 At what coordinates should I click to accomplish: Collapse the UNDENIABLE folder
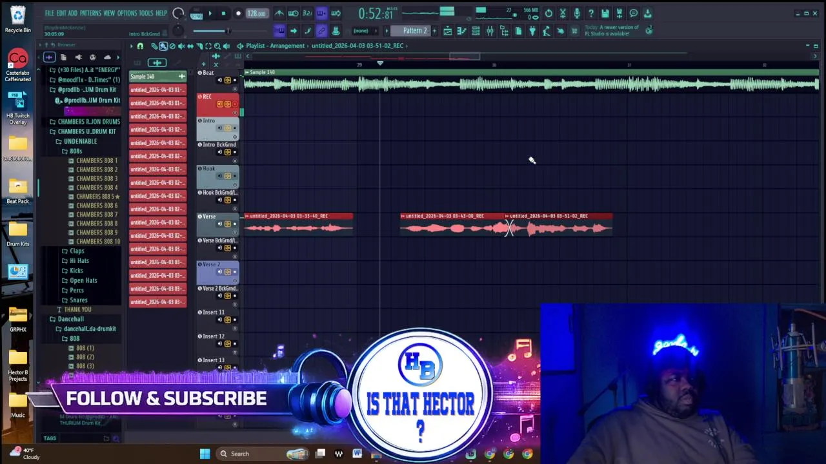click(x=76, y=141)
